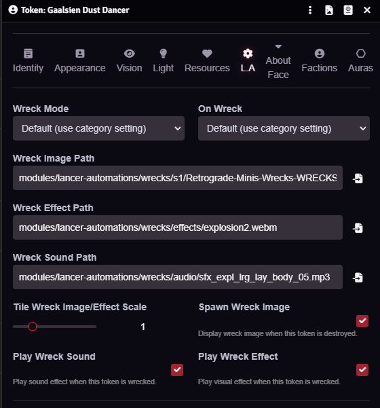Uncheck Spawn Wreck Image checkbox
Screen dimensions: 380x408
pyautogui.click(x=362, y=321)
